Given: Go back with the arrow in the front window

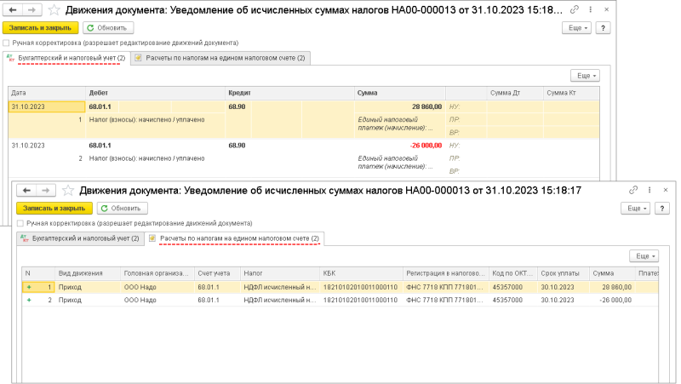Looking at the screenshot, I should click(26, 190).
